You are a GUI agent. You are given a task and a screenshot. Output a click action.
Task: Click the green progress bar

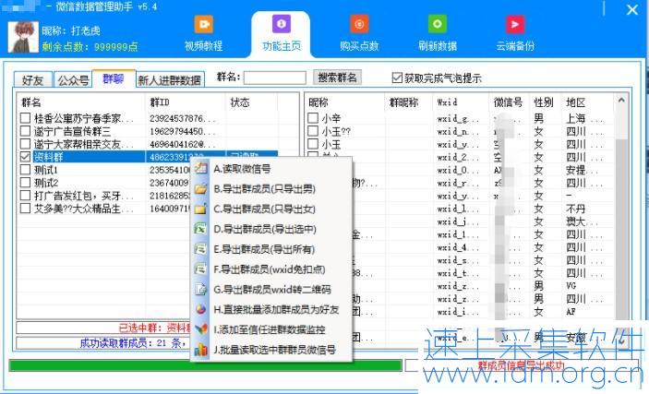click(x=205, y=365)
